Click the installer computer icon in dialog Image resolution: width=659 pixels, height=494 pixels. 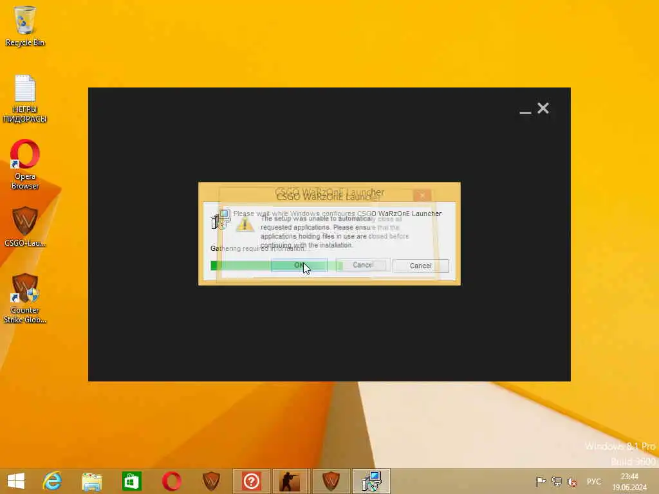click(220, 219)
